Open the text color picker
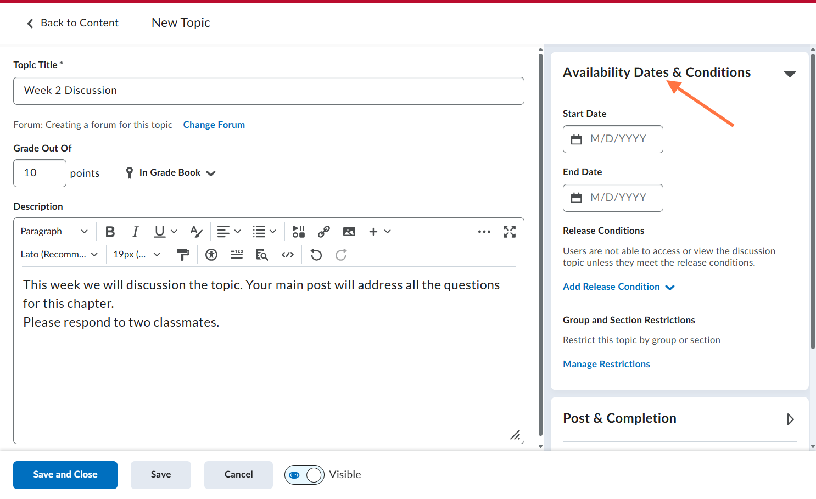 pyautogui.click(x=196, y=232)
